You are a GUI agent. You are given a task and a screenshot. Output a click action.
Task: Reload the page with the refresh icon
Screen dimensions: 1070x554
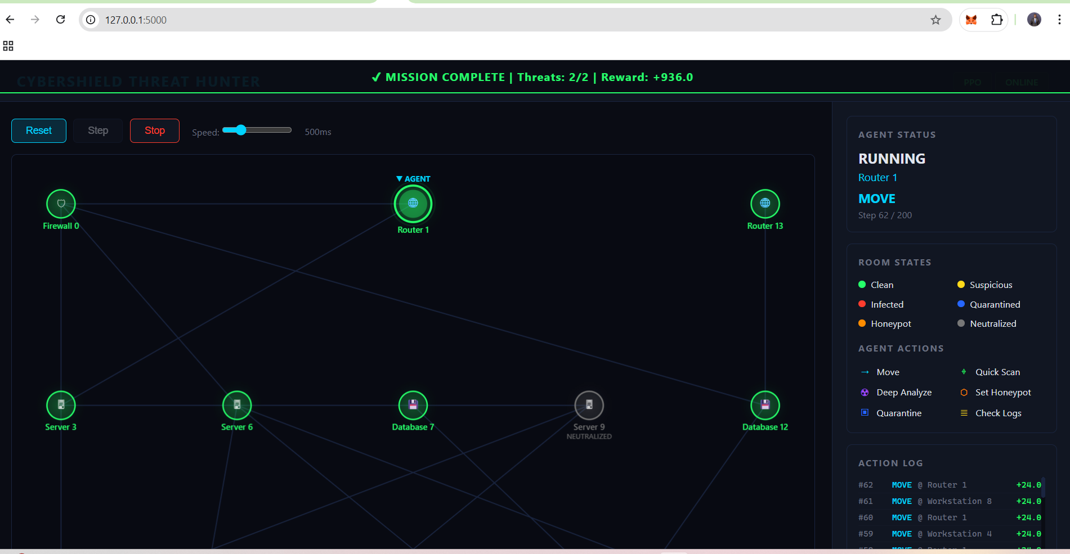[61, 20]
